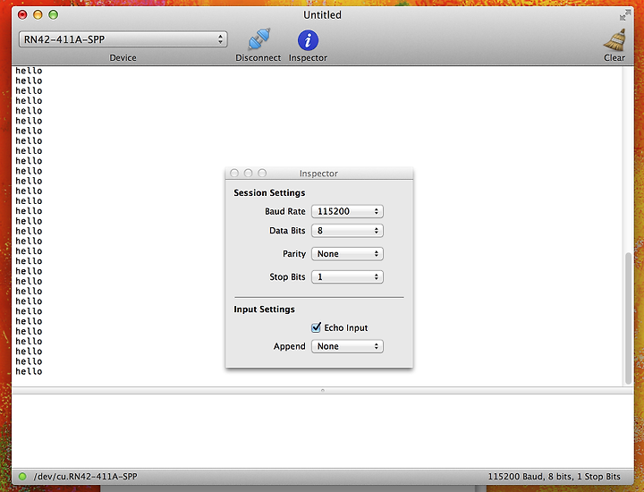Minimize the Inspector panel
644x492 pixels.
click(x=248, y=173)
